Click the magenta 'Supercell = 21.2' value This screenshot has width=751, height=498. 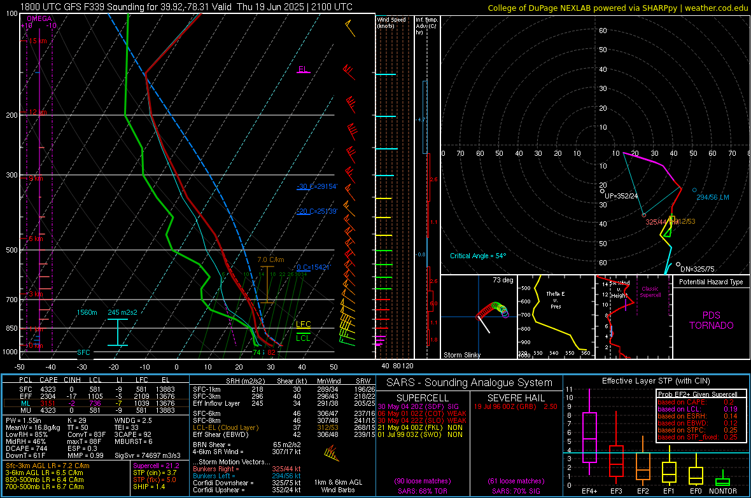pyautogui.click(x=156, y=466)
